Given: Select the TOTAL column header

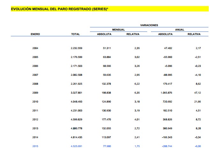Looking at the screenshot, I should click(75, 34).
